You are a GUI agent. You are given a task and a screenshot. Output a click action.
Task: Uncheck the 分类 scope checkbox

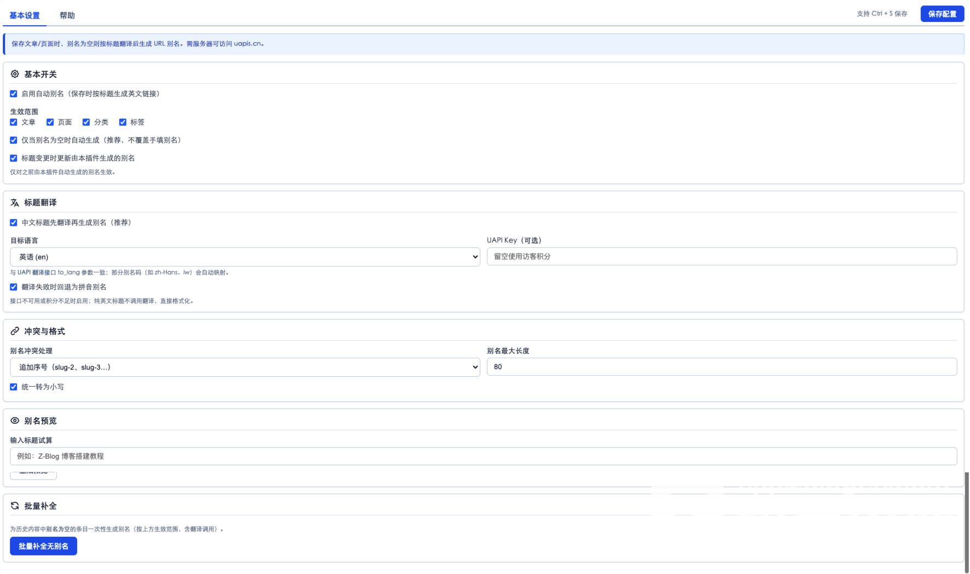coord(86,122)
